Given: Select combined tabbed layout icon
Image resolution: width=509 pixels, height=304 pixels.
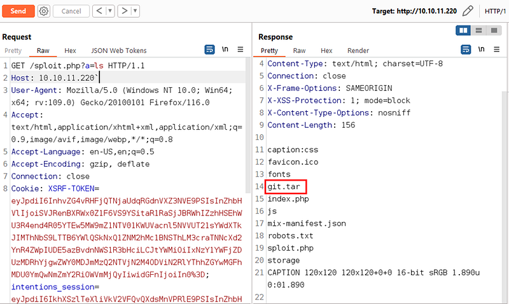Looking at the screenshot, I should pyautogui.click(x=494, y=31).
